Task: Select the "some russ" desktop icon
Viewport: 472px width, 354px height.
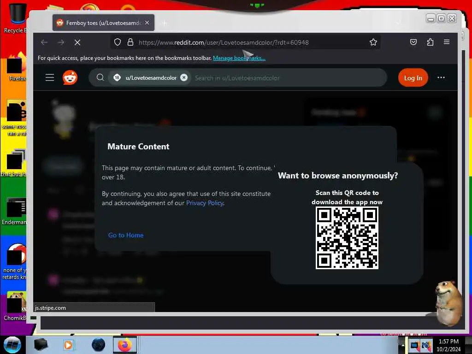Action: tap(15, 118)
